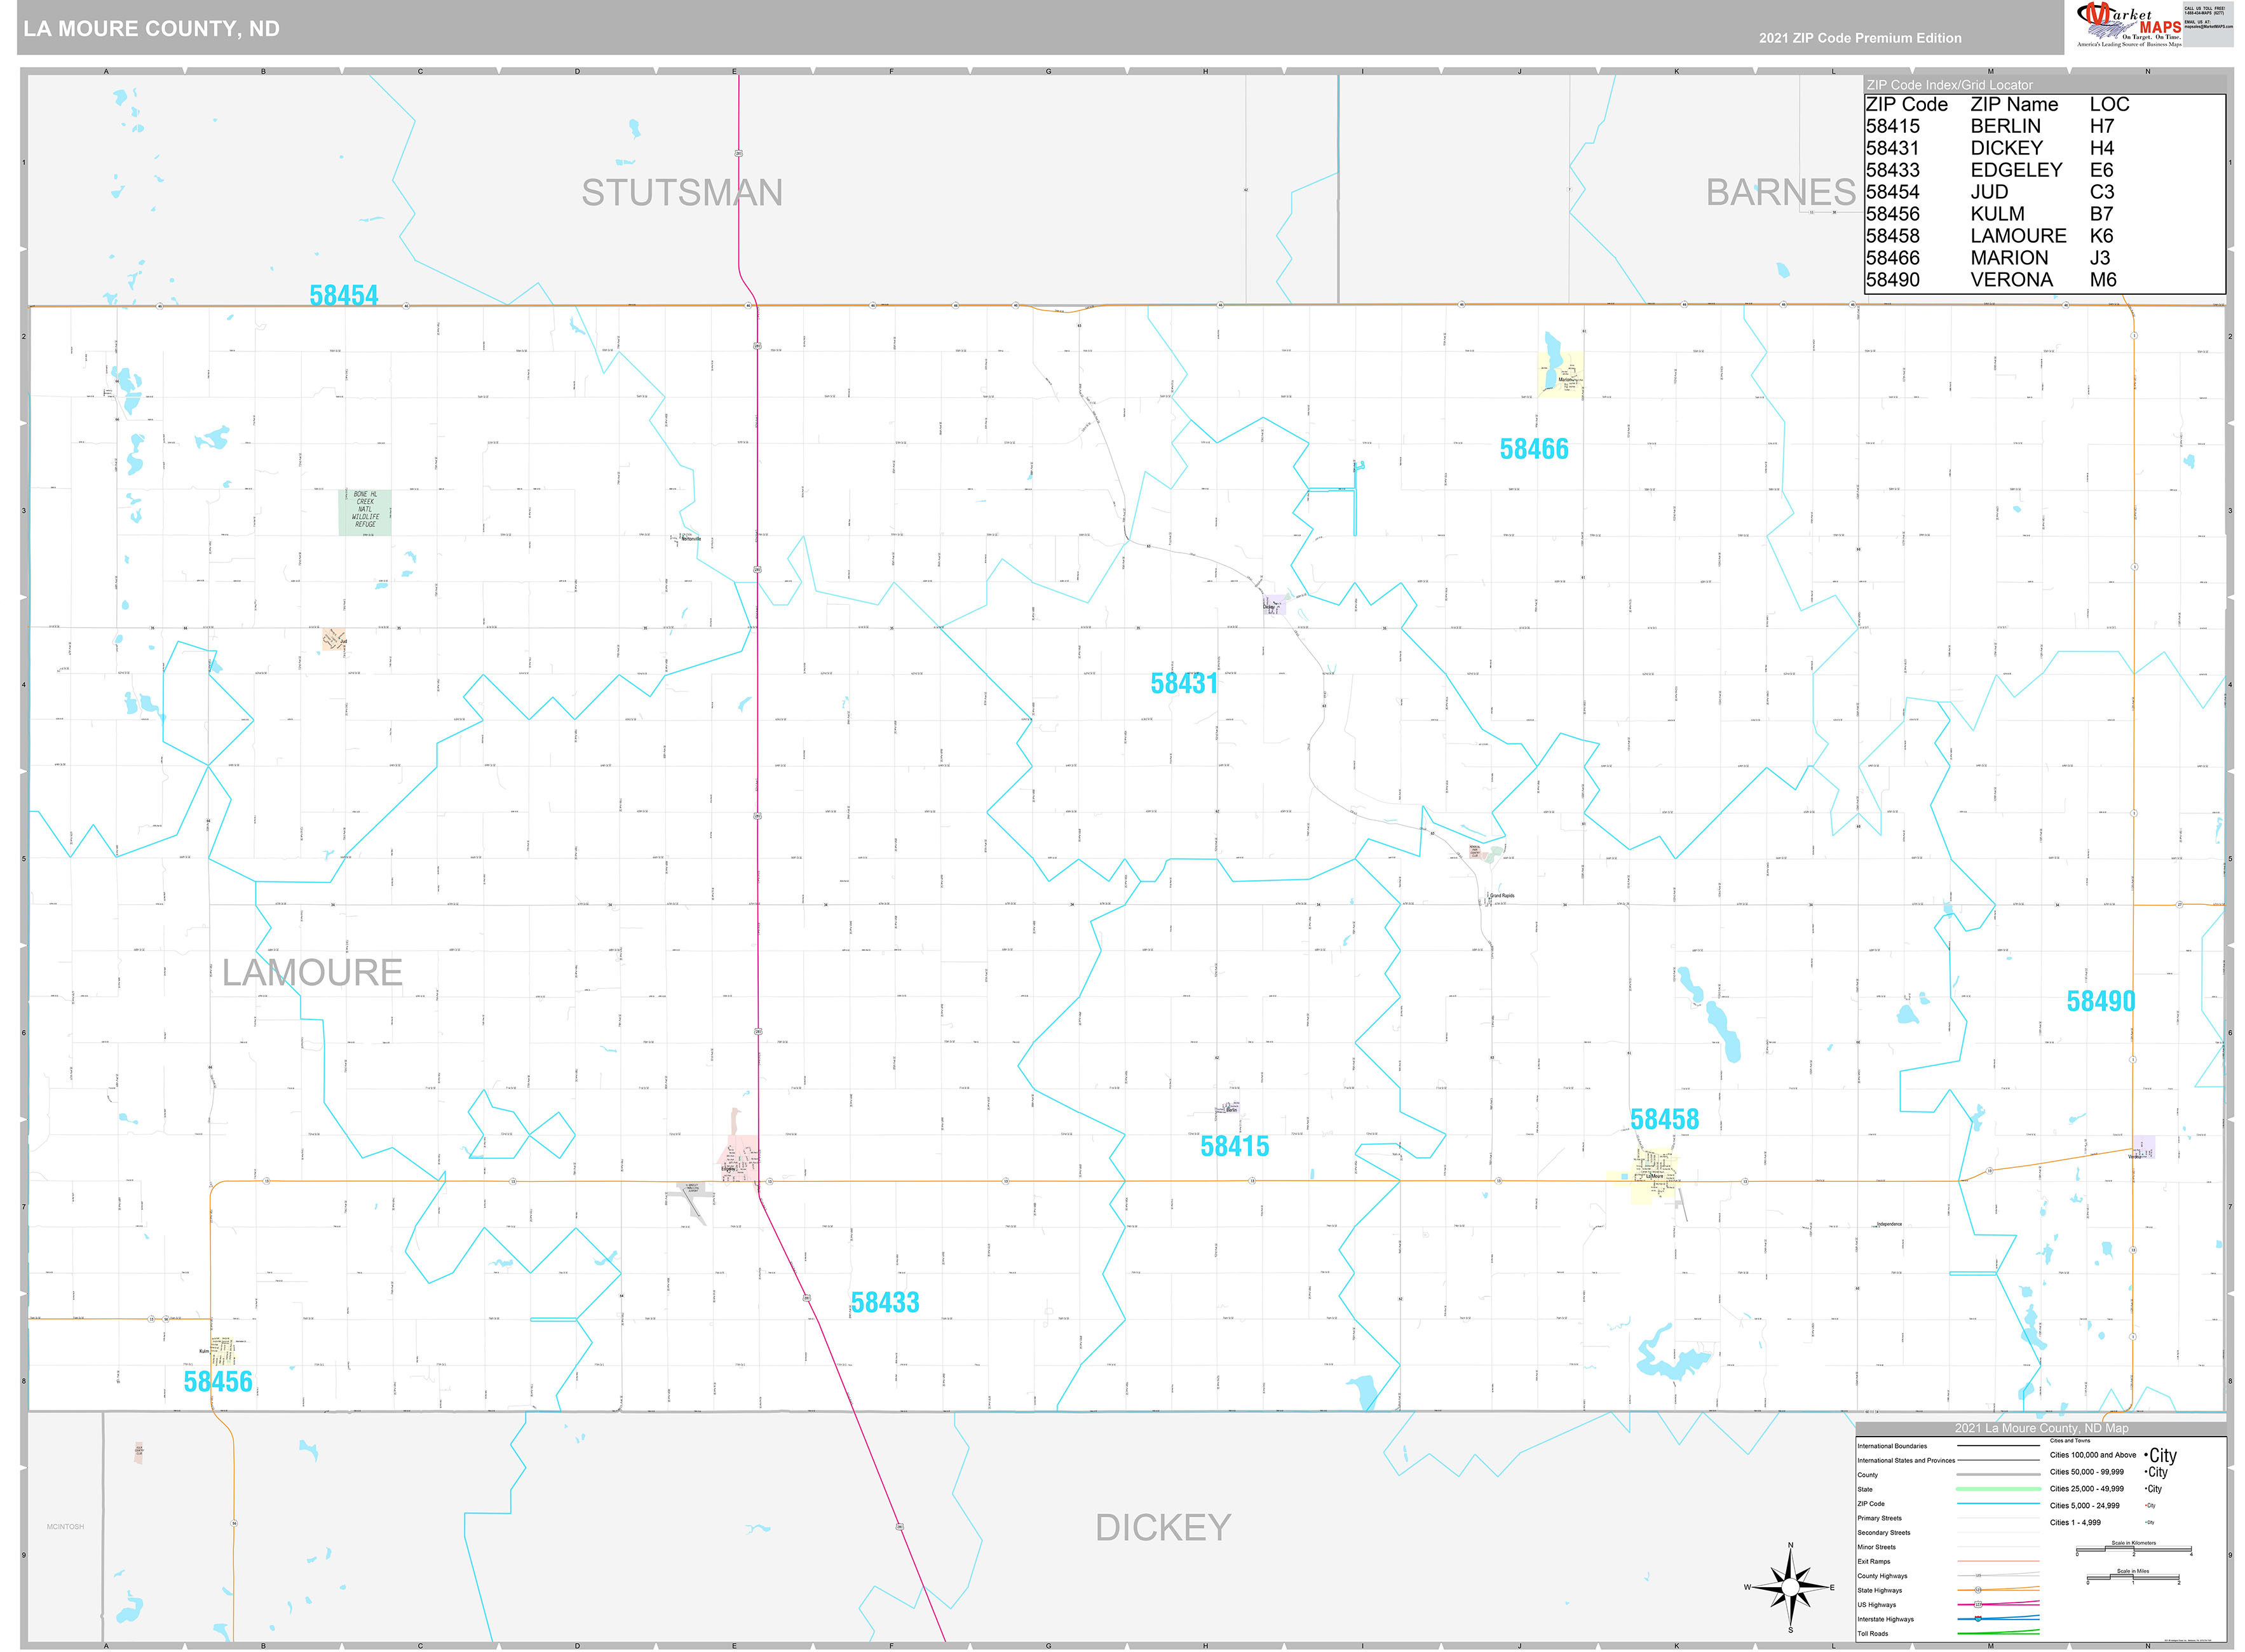Viewport: 2245px width, 1652px height.
Task: Click the State Highways oval marker in legend
Action: 1977,1589
